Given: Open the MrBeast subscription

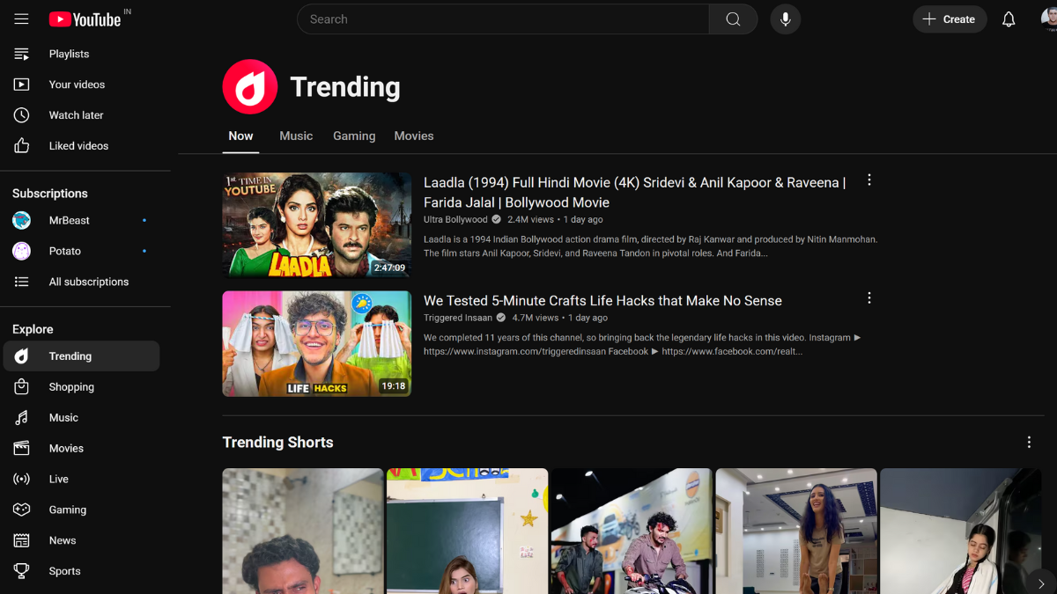Looking at the screenshot, I should click(69, 221).
